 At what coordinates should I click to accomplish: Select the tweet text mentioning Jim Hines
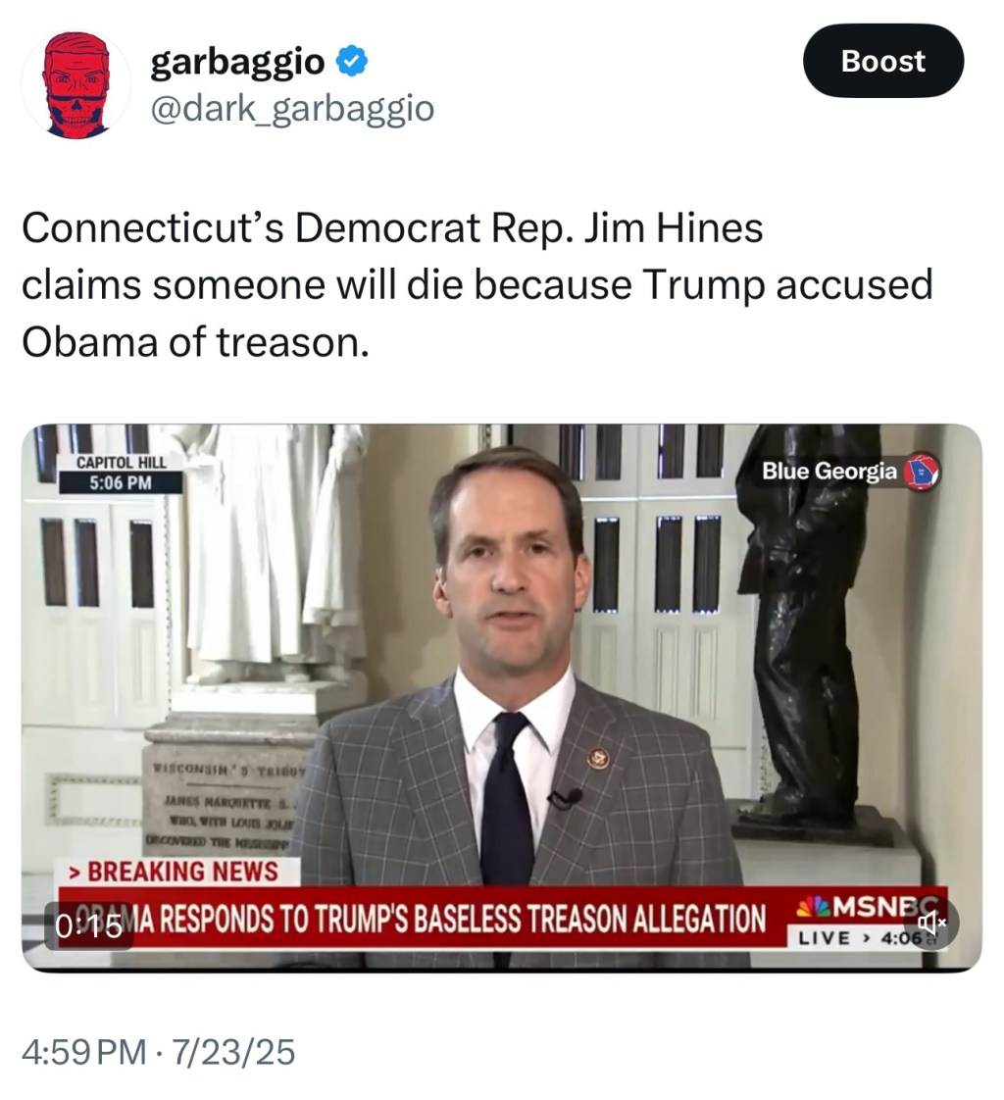(477, 285)
